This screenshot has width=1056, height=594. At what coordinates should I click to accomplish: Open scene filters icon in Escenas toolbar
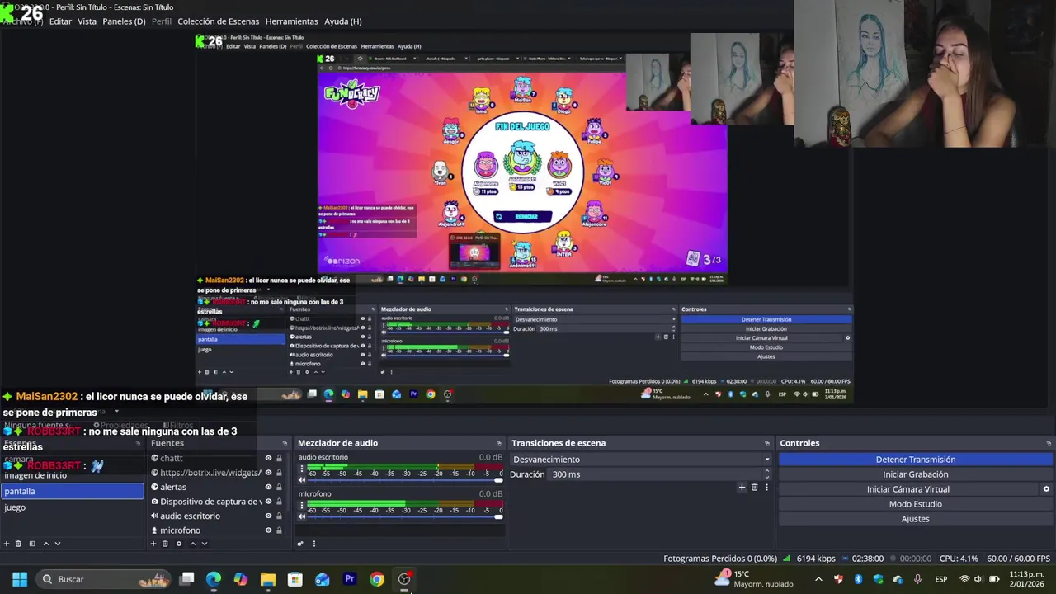click(x=32, y=544)
